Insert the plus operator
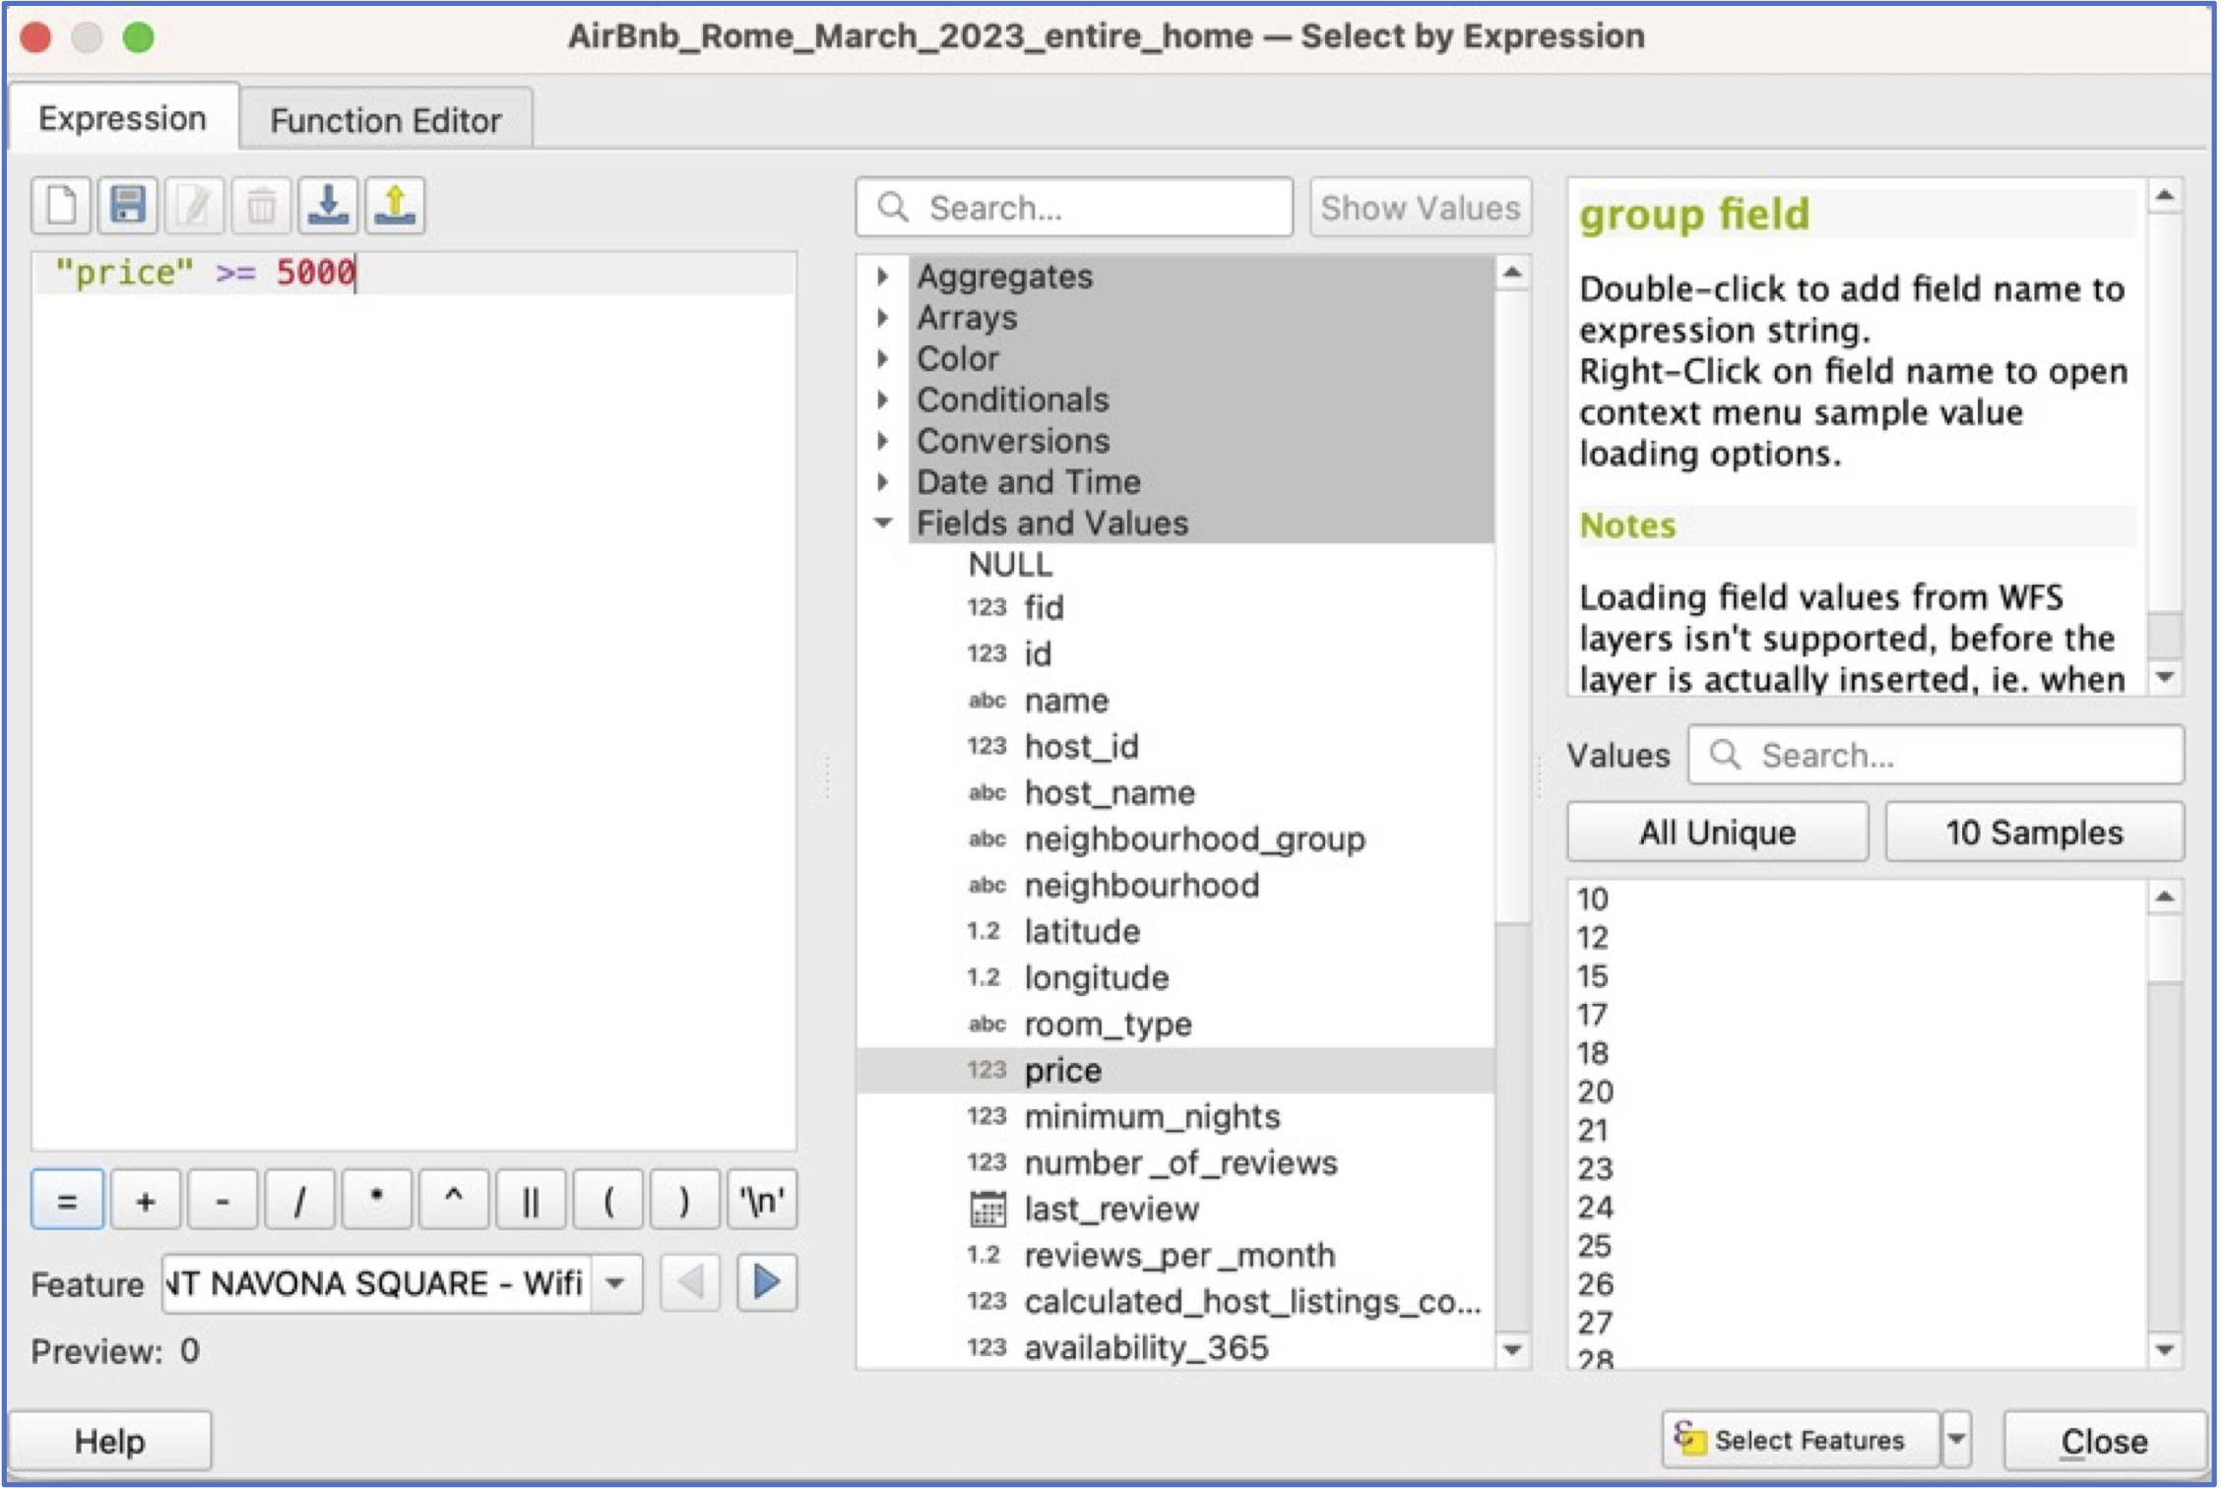 tap(146, 1200)
